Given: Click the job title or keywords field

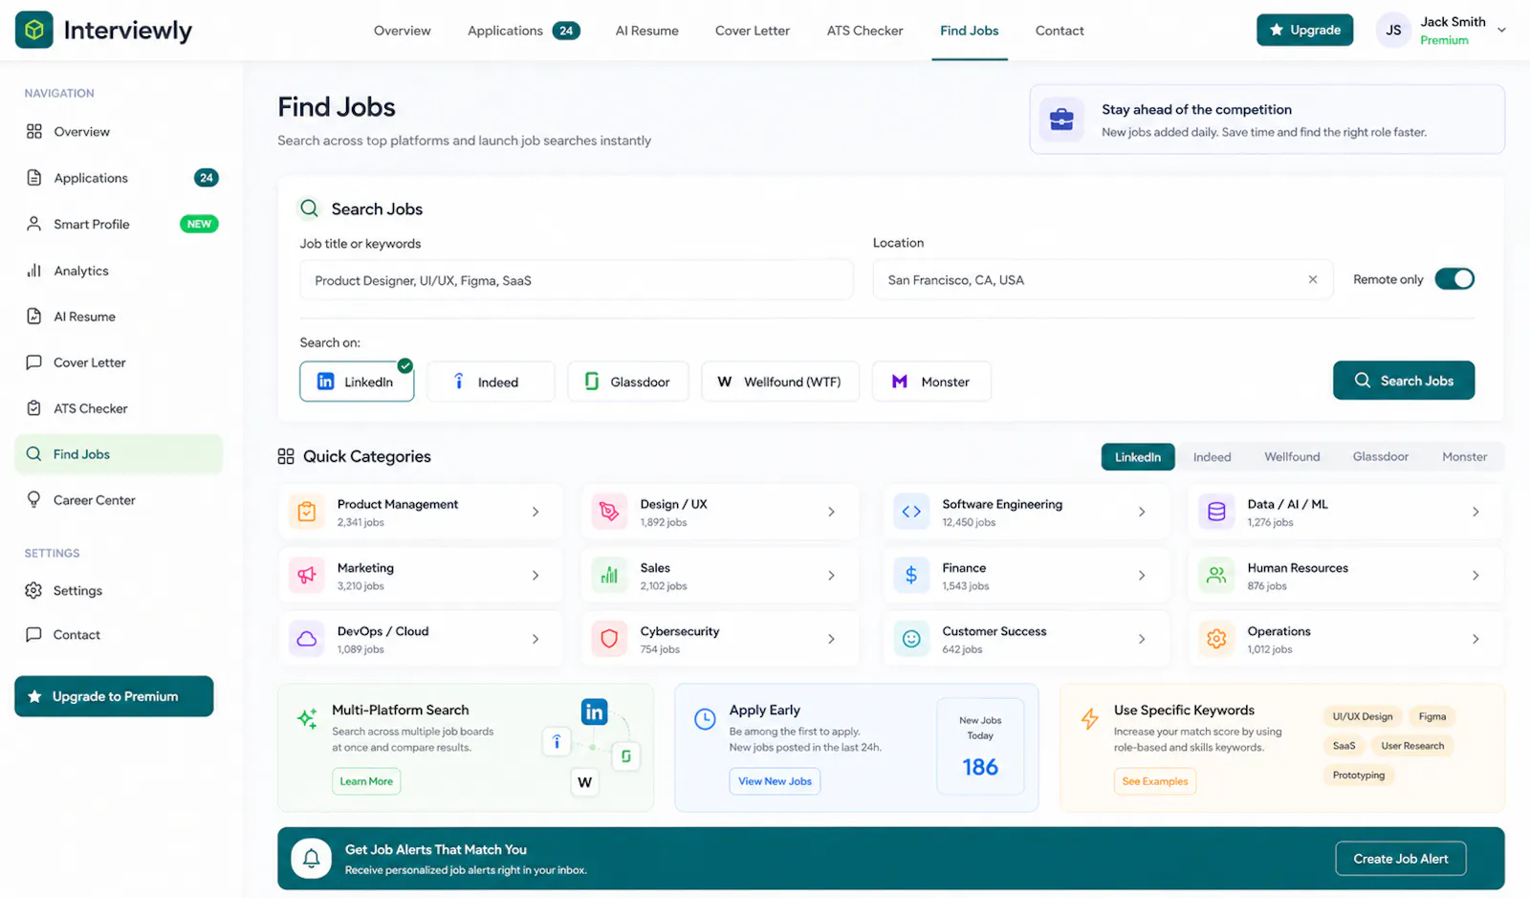Looking at the screenshot, I should click(x=577, y=280).
